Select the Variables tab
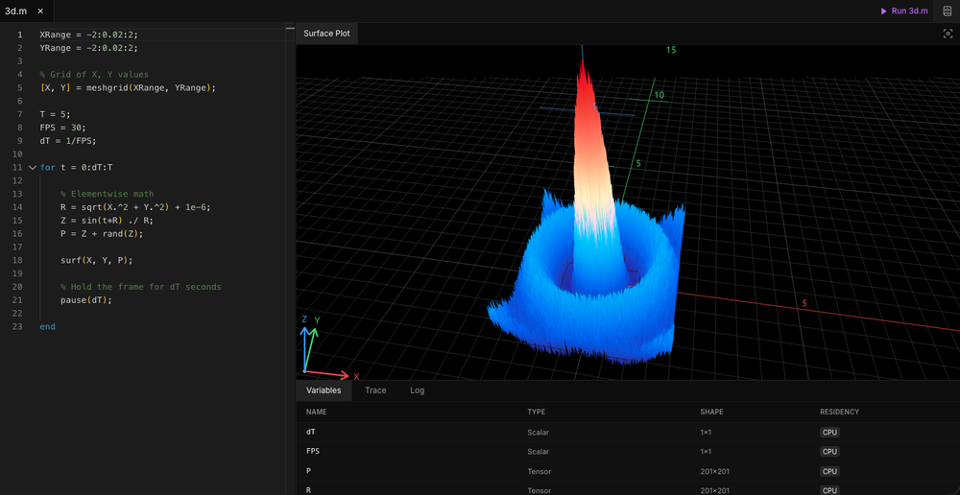 (x=324, y=390)
